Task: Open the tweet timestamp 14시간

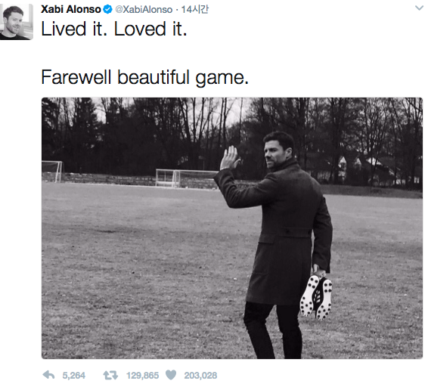Action: (x=195, y=10)
